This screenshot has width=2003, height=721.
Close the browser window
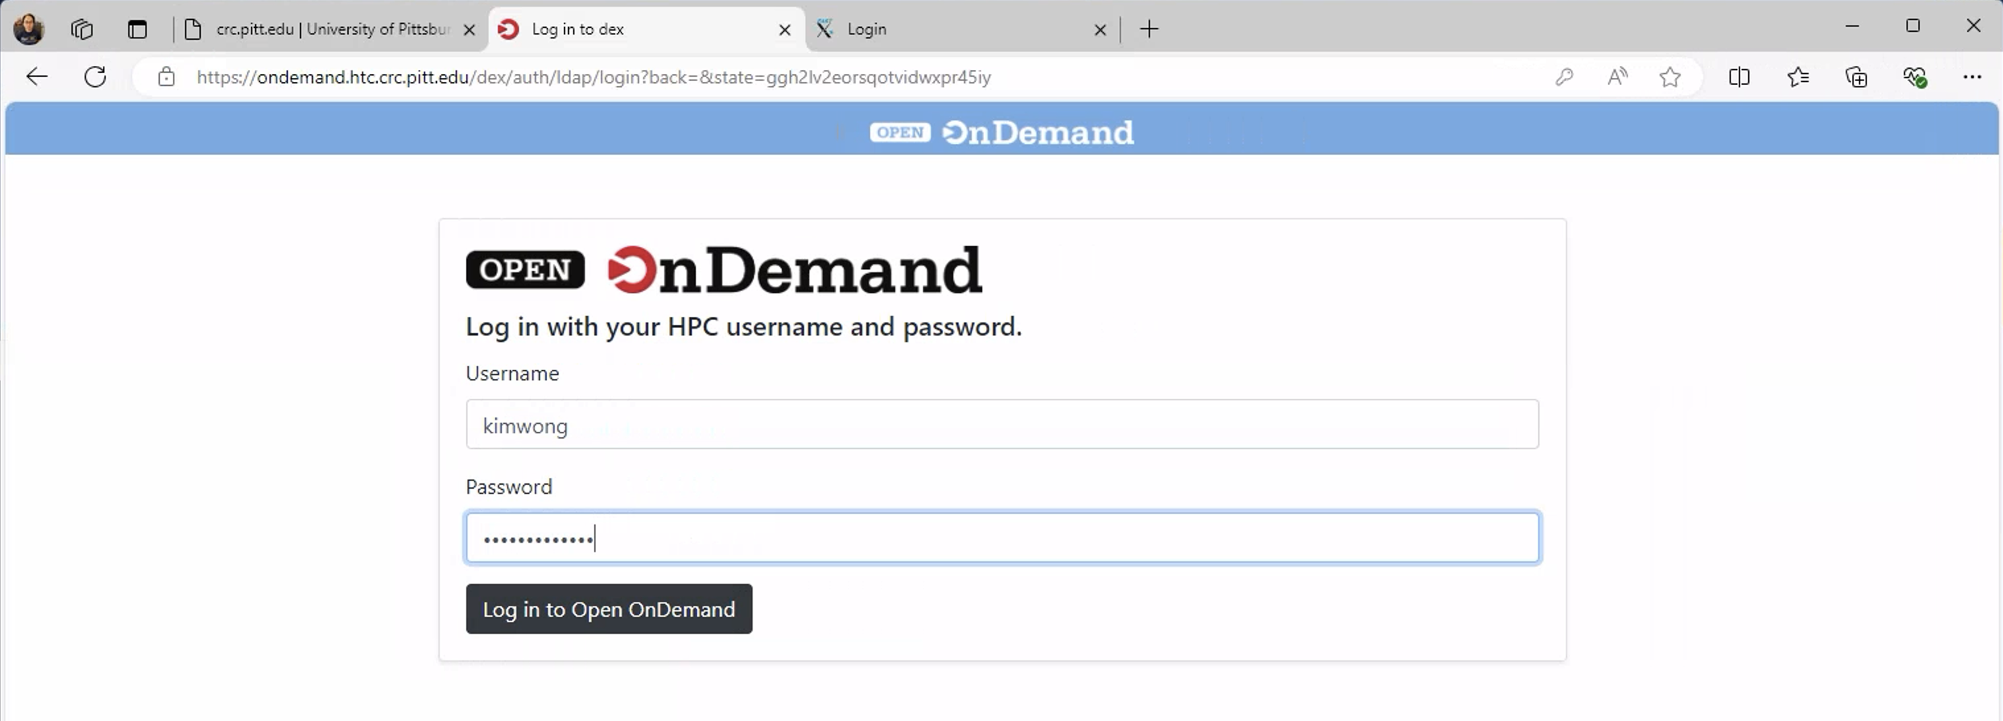click(1973, 26)
